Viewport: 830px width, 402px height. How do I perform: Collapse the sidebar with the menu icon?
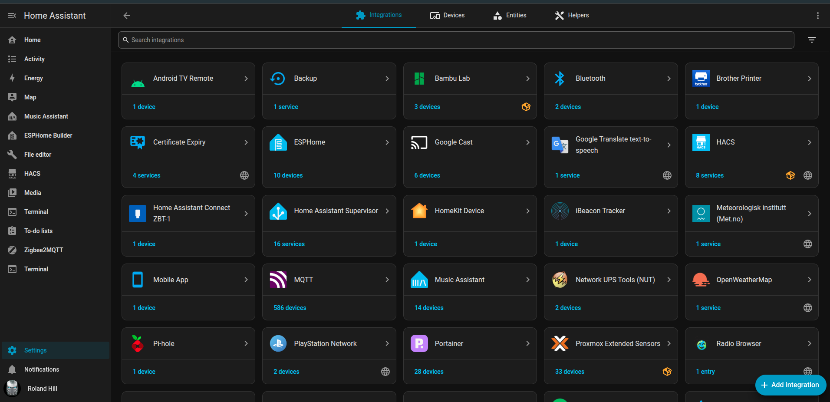[12, 16]
